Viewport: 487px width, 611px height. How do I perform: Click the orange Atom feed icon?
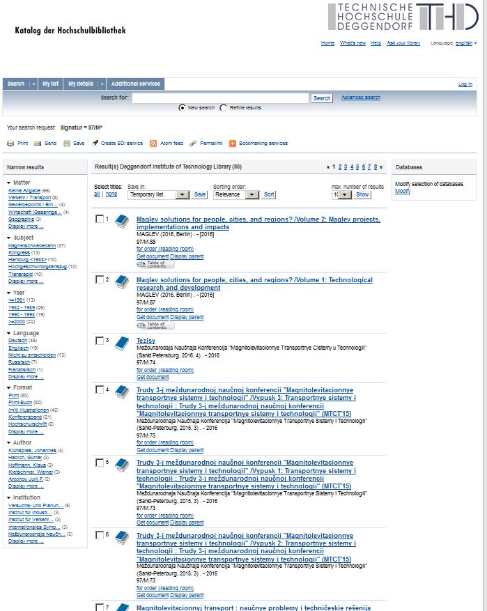(153, 144)
